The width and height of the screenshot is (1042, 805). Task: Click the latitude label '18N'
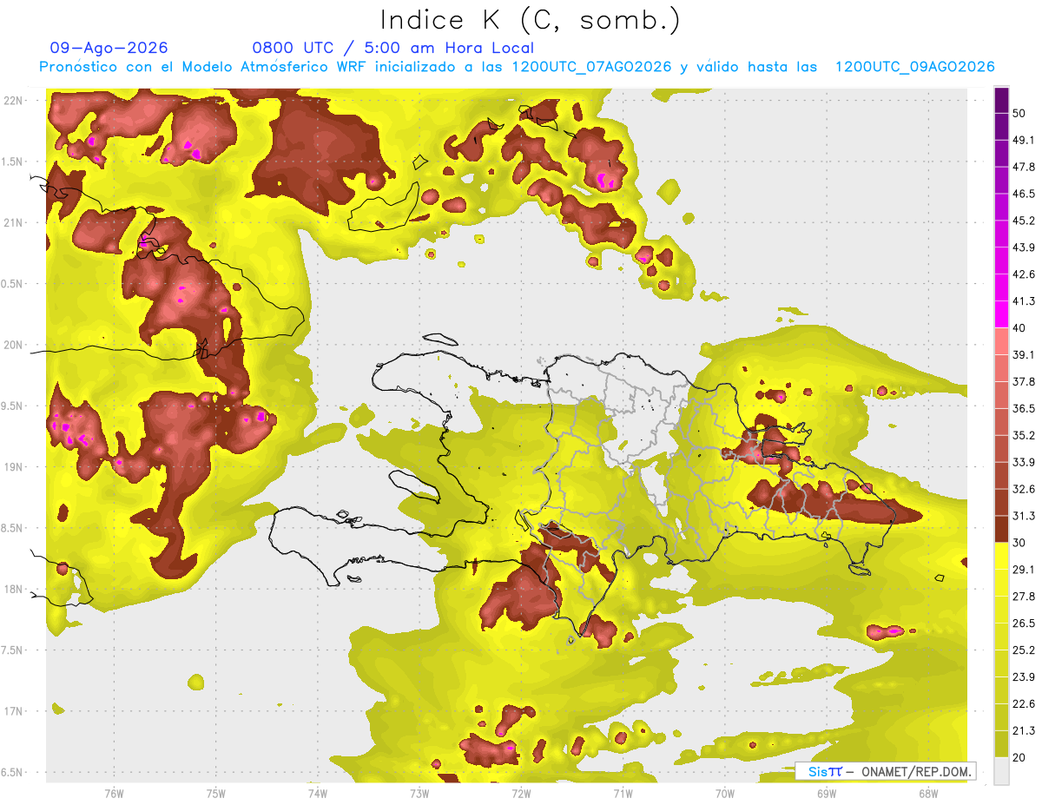coord(13,589)
